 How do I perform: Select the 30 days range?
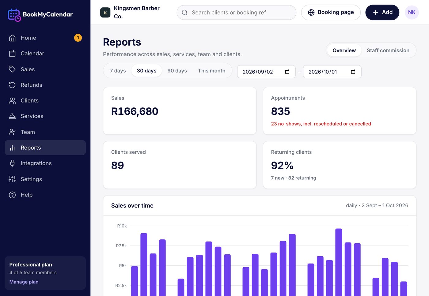coord(146,71)
